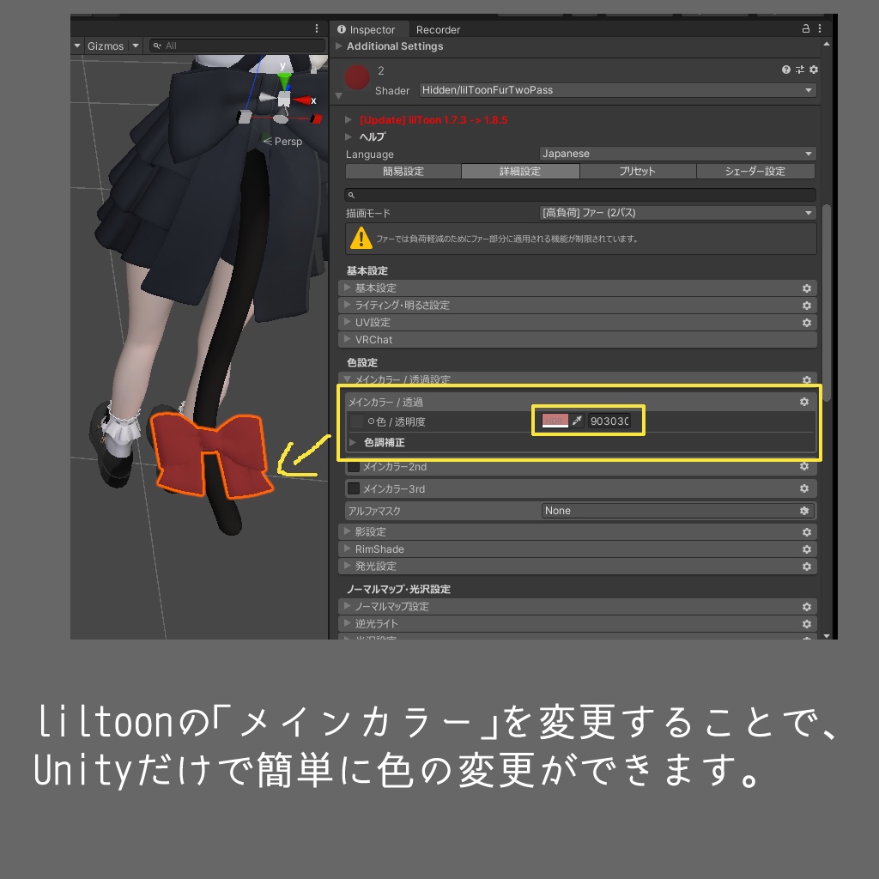This screenshot has width=879, height=879.
Task: Click the シェーダー設定 button
Action: click(754, 171)
